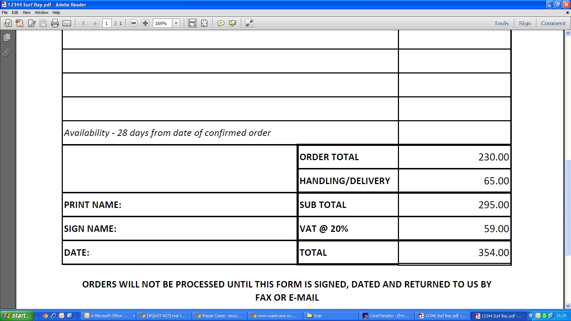Screen dimensions: 571x321
Task: Click the Outlook icon in system tray
Action: point(538,316)
